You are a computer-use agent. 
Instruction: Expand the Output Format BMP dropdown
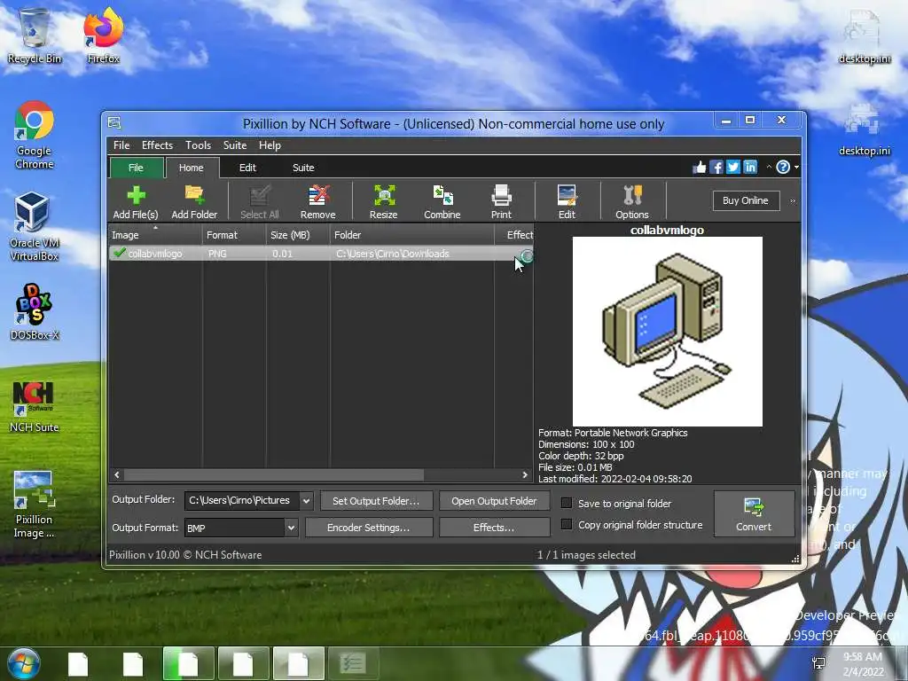click(291, 528)
